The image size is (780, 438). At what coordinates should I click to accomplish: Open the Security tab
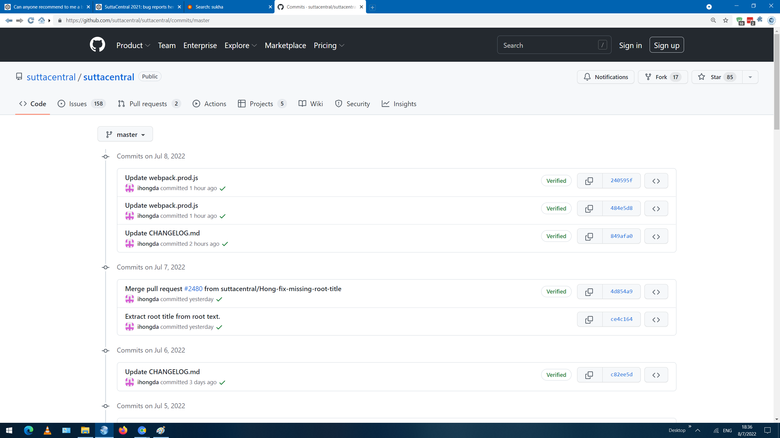(352, 104)
